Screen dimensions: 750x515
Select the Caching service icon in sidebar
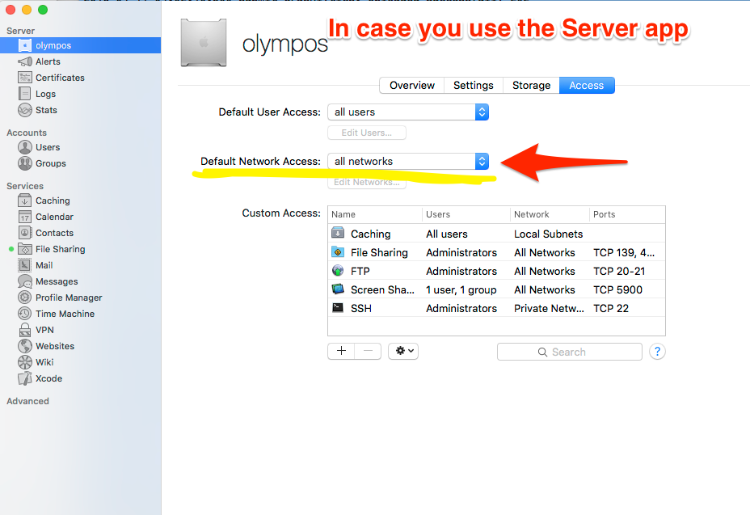point(25,201)
